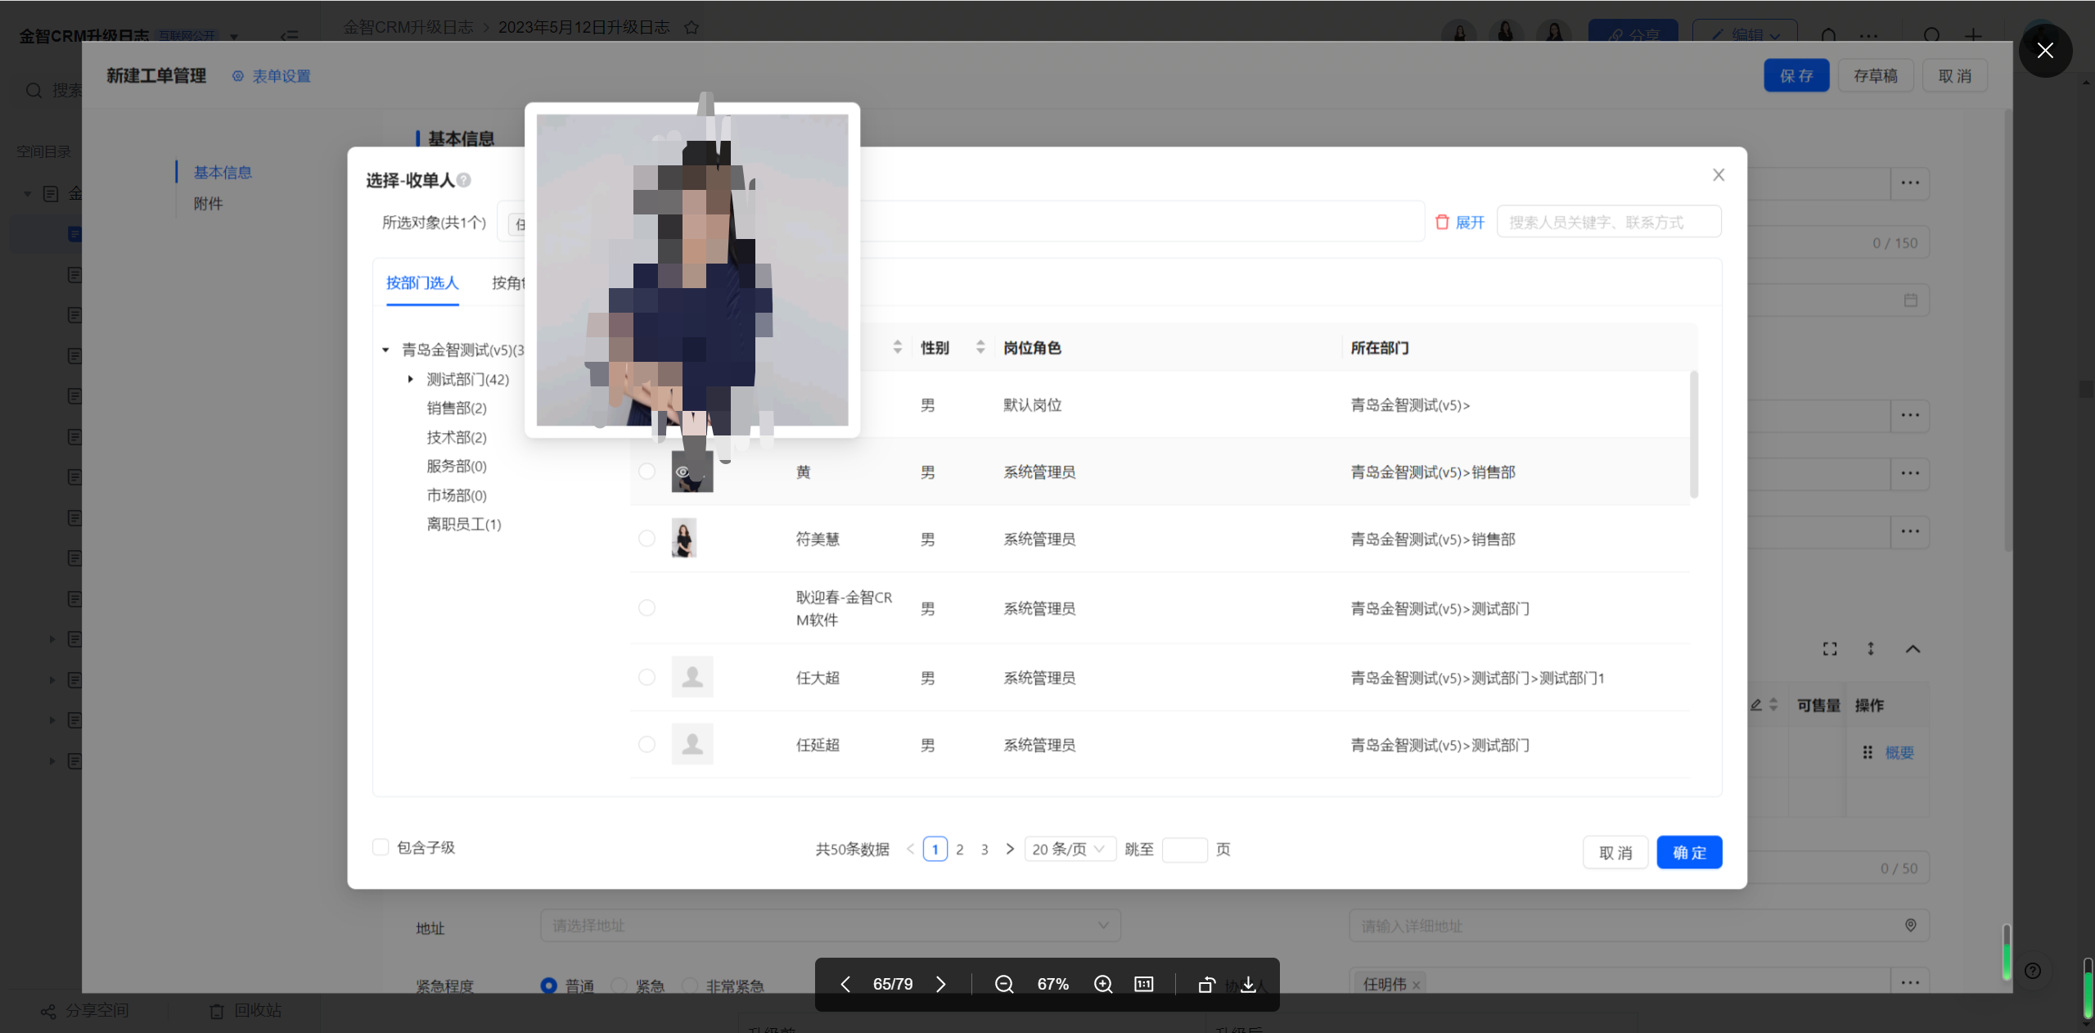2095x1033 pixels.
Task: Open the 20 条/页 page size dropdown
Action: point(1070,850)
